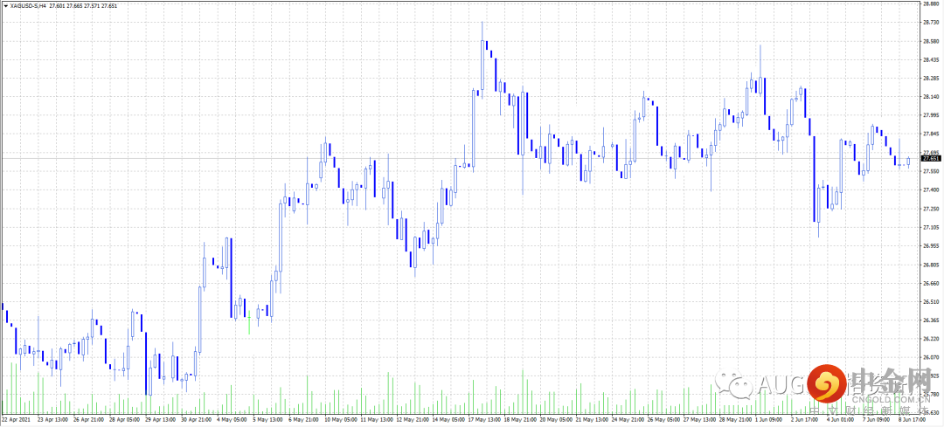Click the 26 Apr 21:00 time label
The width and height of the screenshot is (944, 427).
(x=88, y=419)
